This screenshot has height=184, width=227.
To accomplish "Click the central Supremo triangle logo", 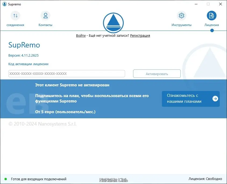I will pos(113,23).
